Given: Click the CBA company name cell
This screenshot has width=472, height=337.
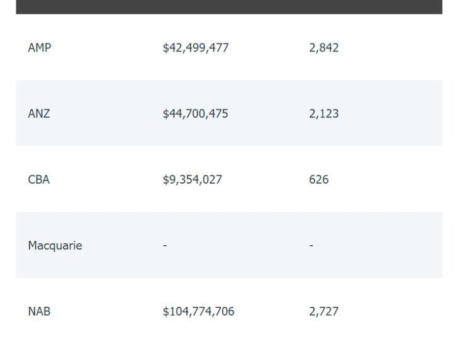Looking at the screenshot, I should [x=39, y=180].
